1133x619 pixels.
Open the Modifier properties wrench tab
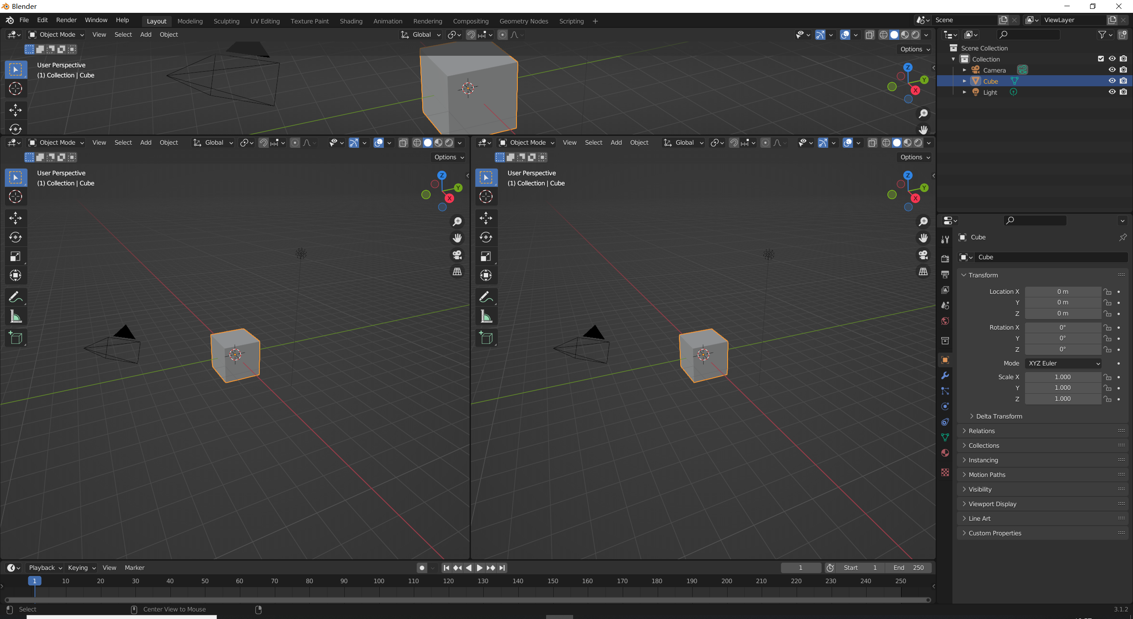click(945, 376)
